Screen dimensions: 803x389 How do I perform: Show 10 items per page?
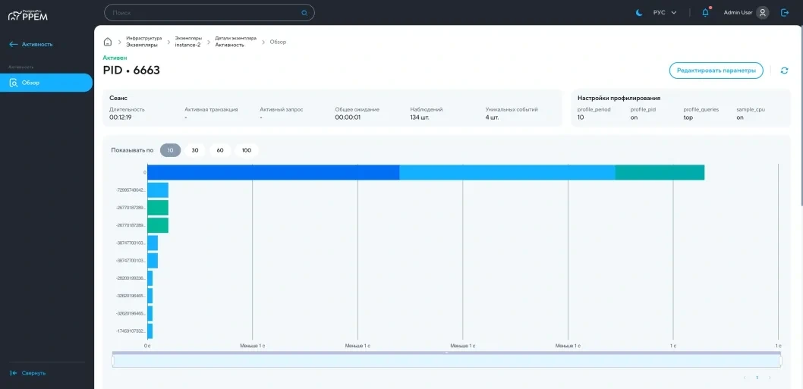(x=171, y=150)
